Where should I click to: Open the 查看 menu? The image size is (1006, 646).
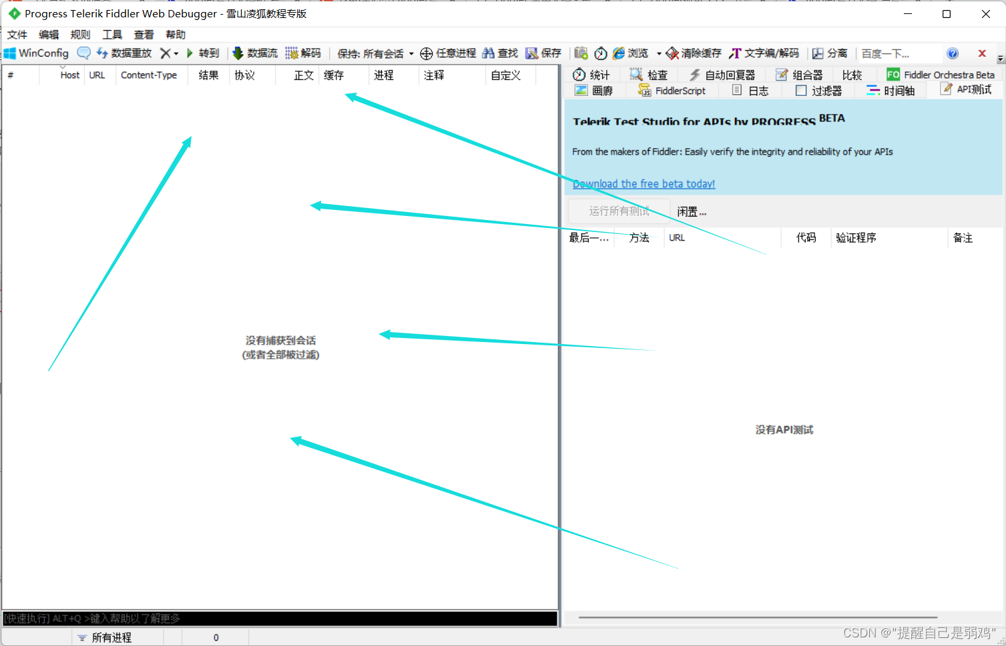(x=144, y=35)
